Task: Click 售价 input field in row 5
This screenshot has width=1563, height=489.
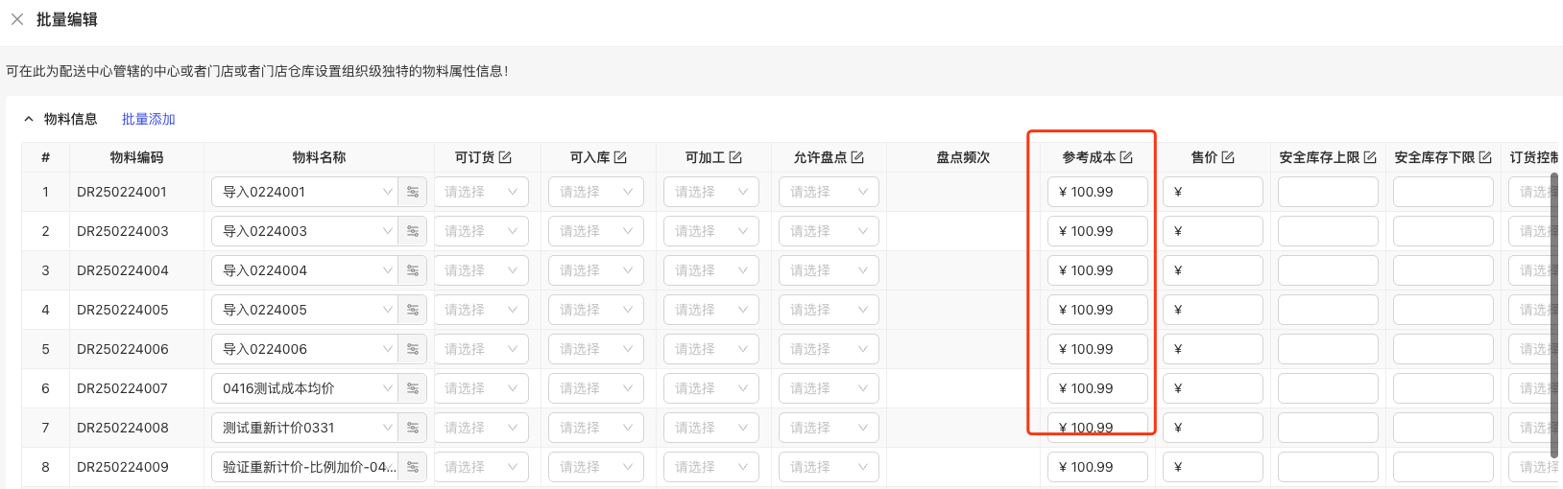Action: [1213, 349]
